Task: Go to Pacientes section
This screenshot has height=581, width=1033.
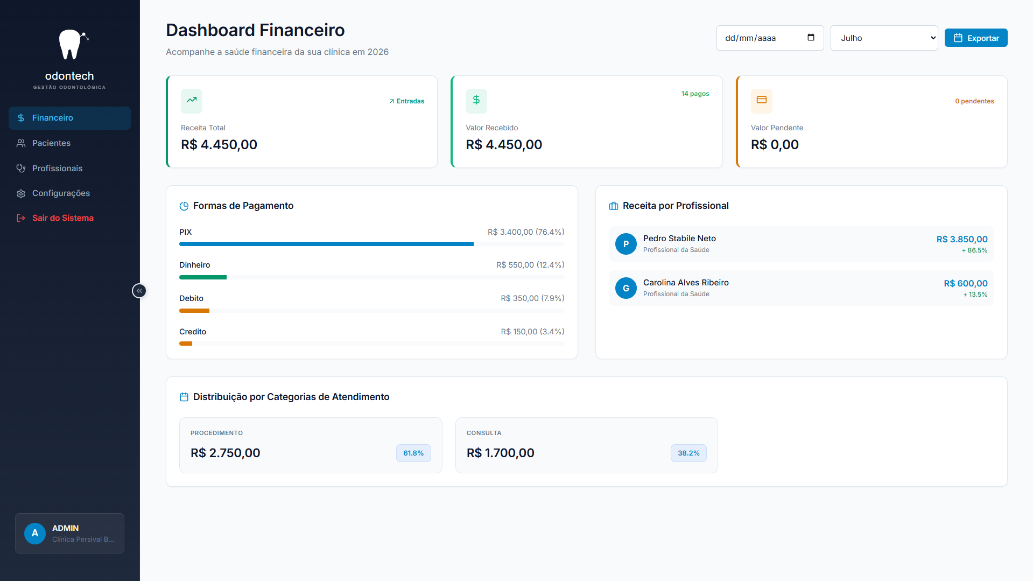Action: pyautogui.click(x=69, y=143)
